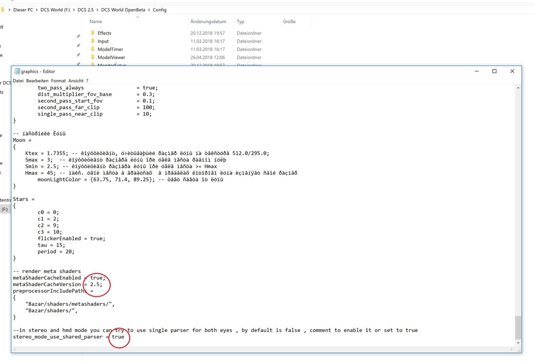Select the Input folder name in Explorer
This screenshot has height=363, width=535.
103,41
